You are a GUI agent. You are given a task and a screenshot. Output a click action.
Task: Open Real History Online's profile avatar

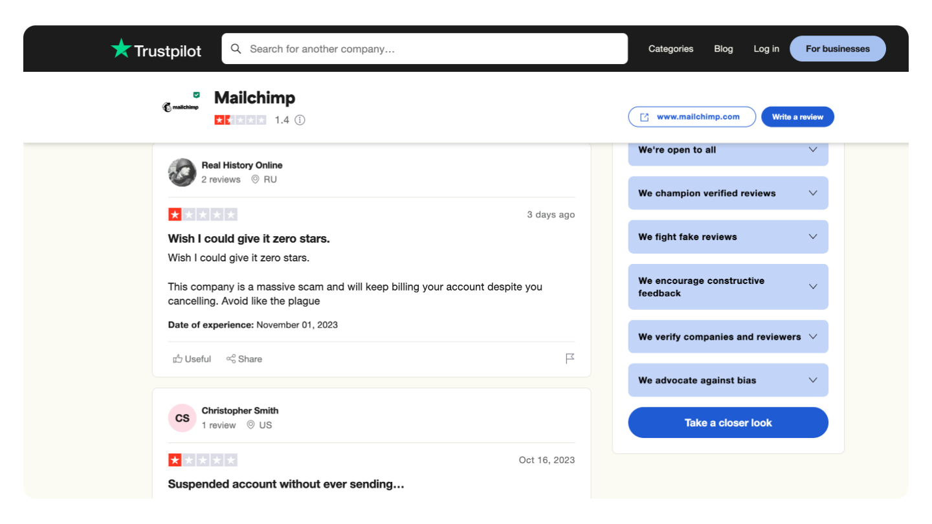tap(183, 172)
